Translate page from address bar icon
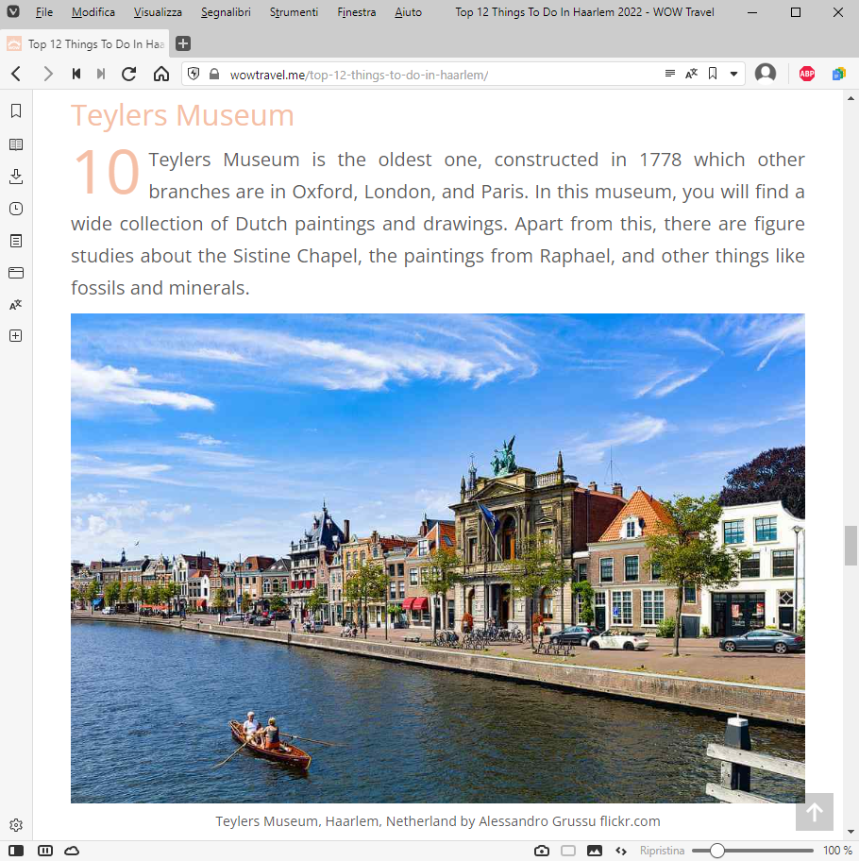Viewport: 859px width, 861px height. [x=691, y=74]
